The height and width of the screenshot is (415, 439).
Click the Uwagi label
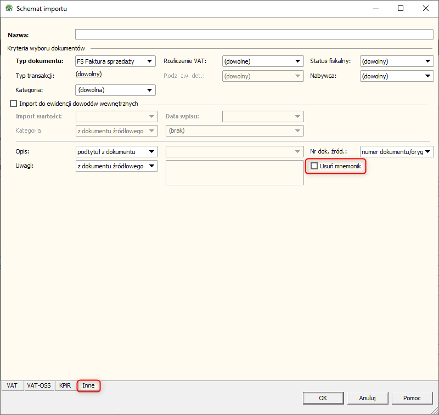25,166
